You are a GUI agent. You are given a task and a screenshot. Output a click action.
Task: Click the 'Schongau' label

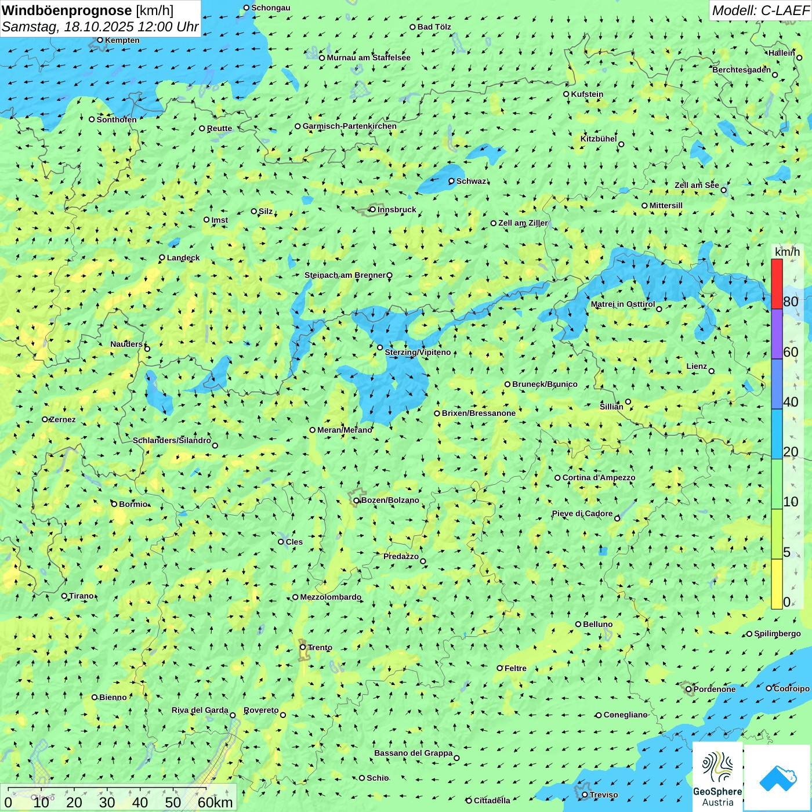(x=271, y=8)
